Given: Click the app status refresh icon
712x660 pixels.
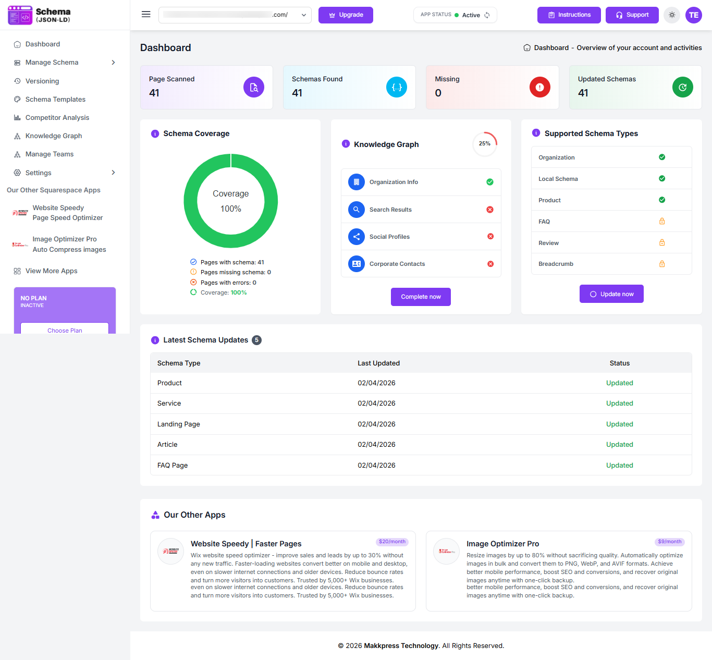Looking at the screenshot, I should click(x=487, y=15).
